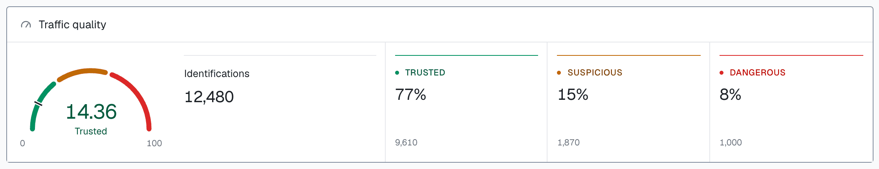Click the gauge needle marker on green arc

pos(38,103)
